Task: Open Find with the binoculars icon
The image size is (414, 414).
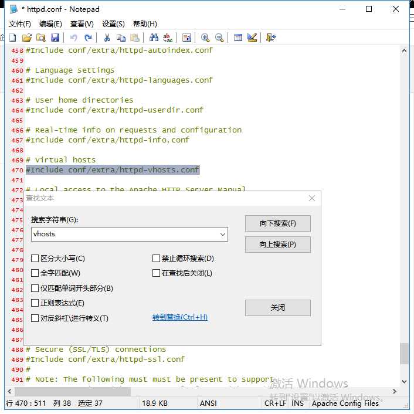Action: 154,38
